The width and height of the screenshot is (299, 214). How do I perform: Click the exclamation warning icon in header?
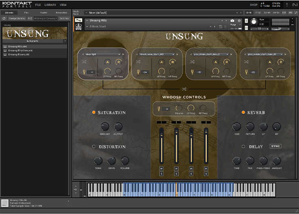click(x=287, y=5)
